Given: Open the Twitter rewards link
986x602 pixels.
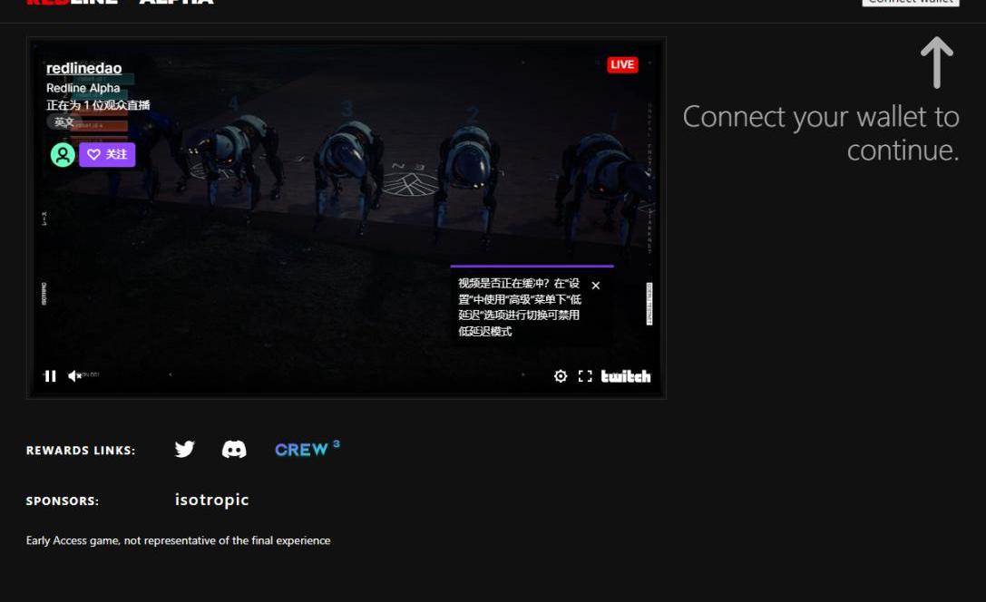Looking at the screenshot, I should point(185,450).
